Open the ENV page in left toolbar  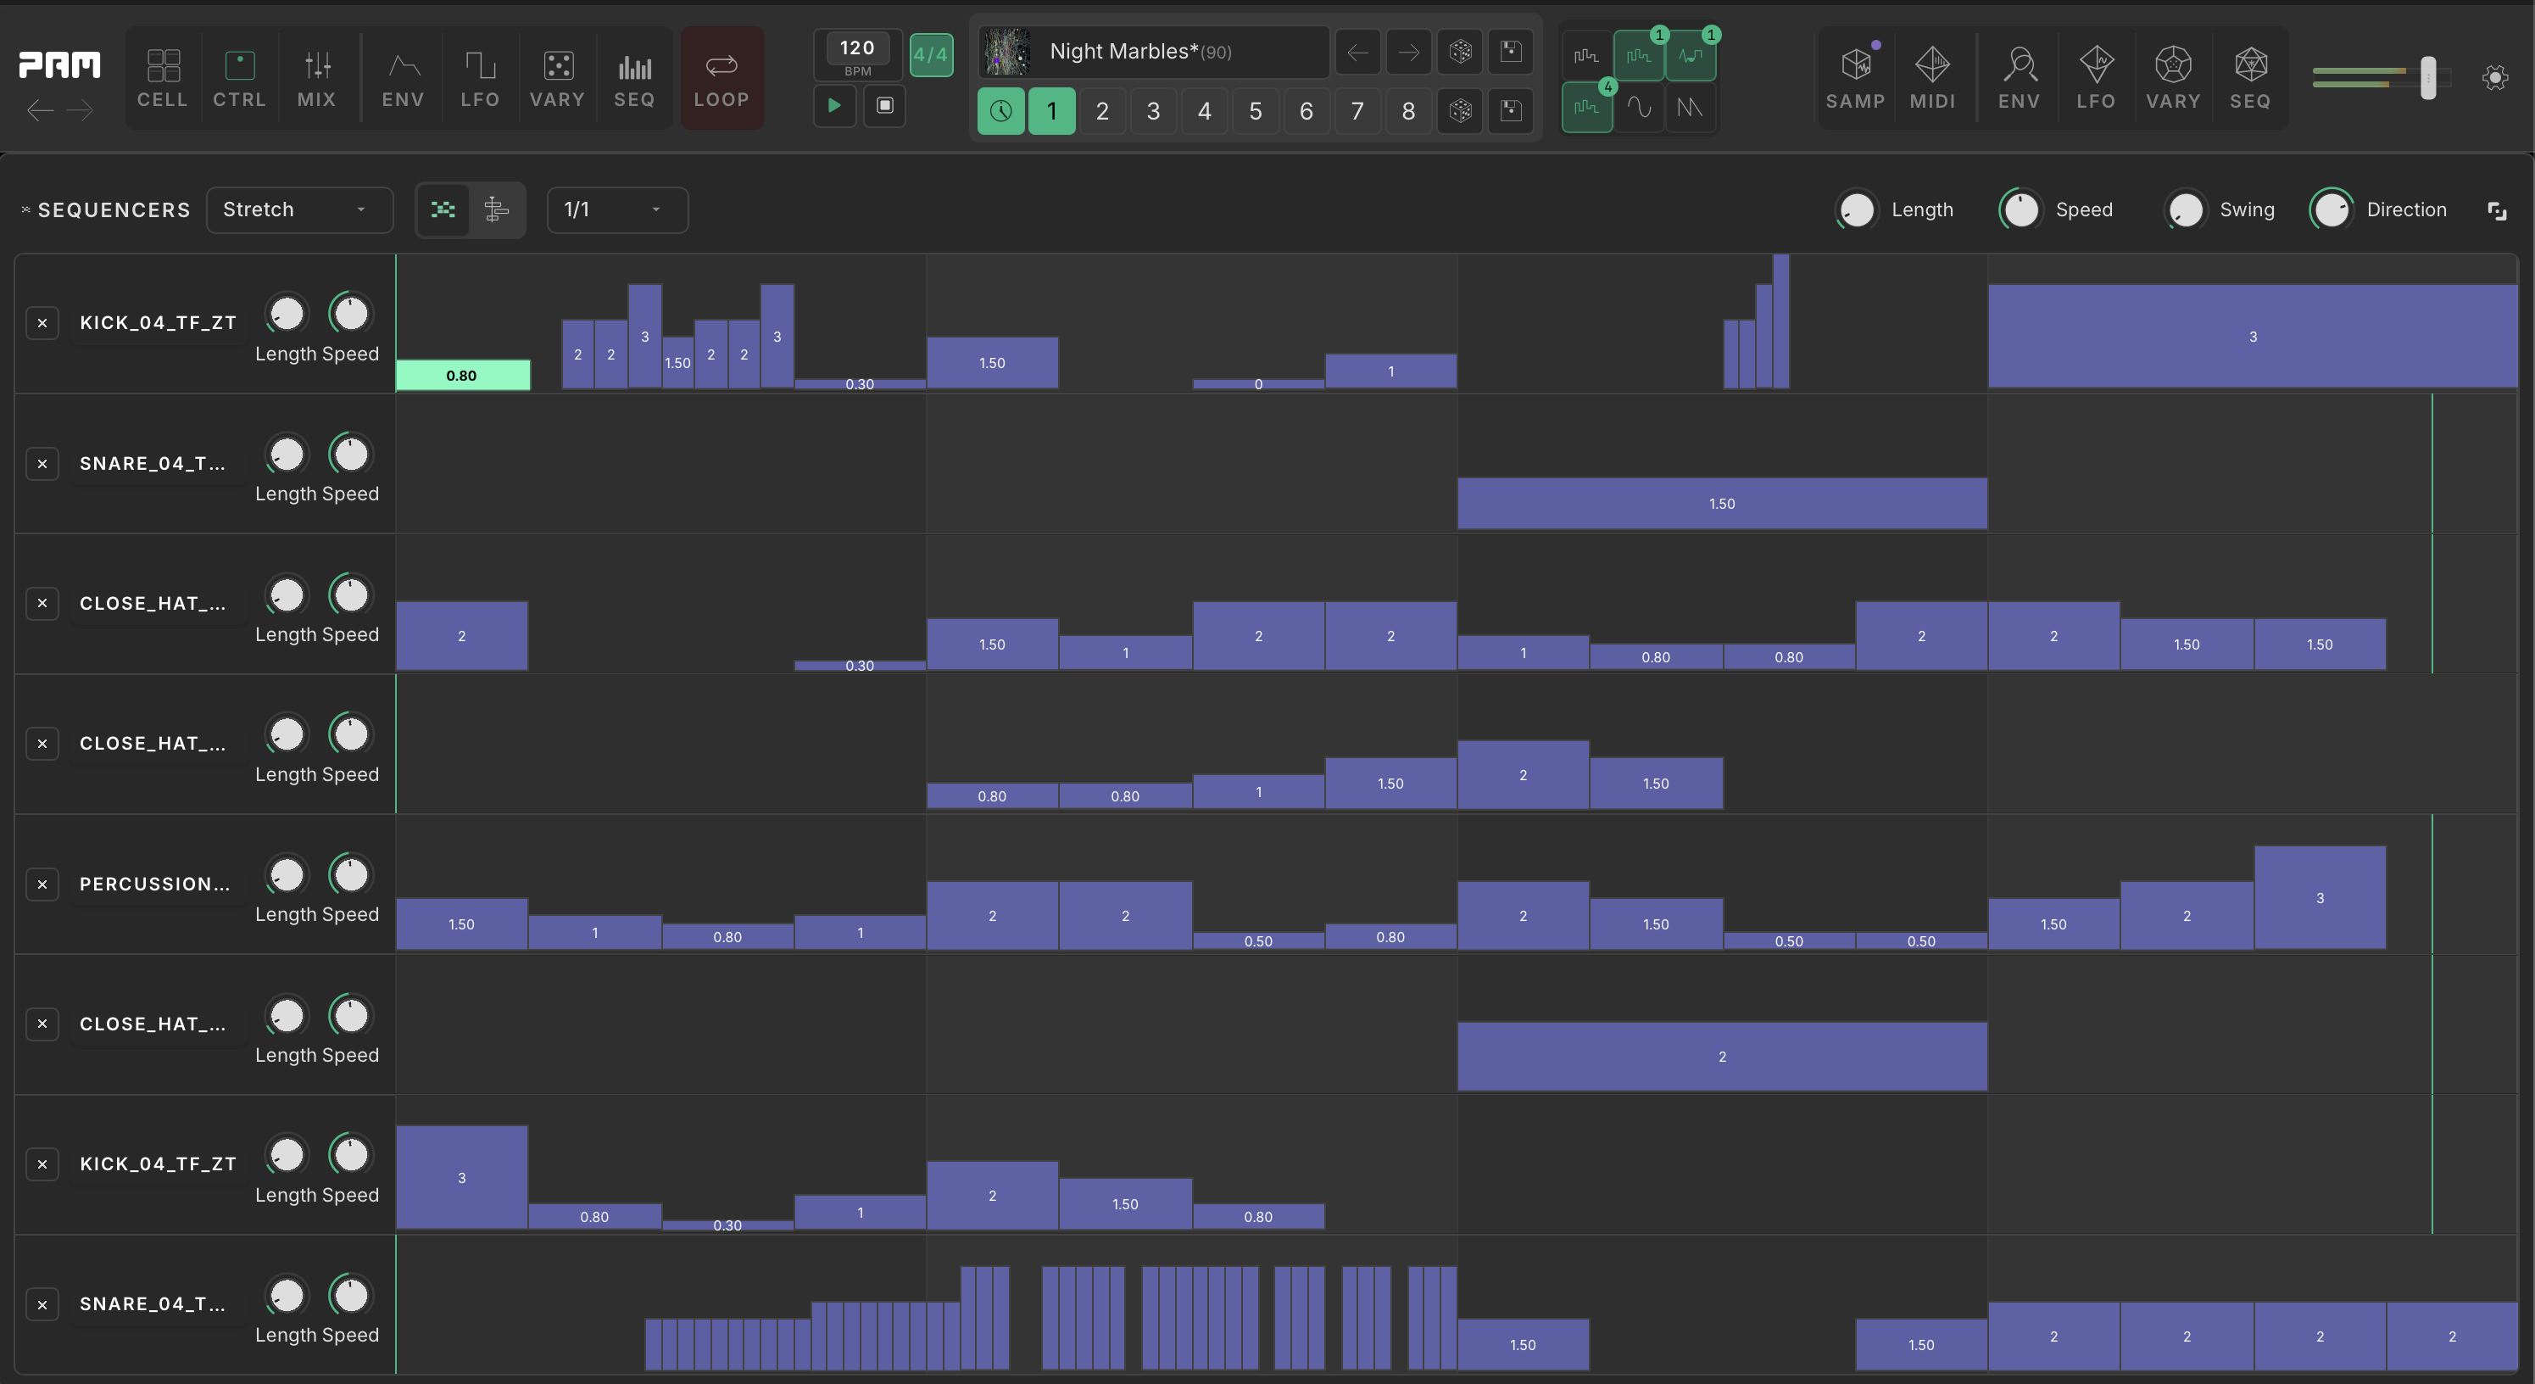coord(403,78)
